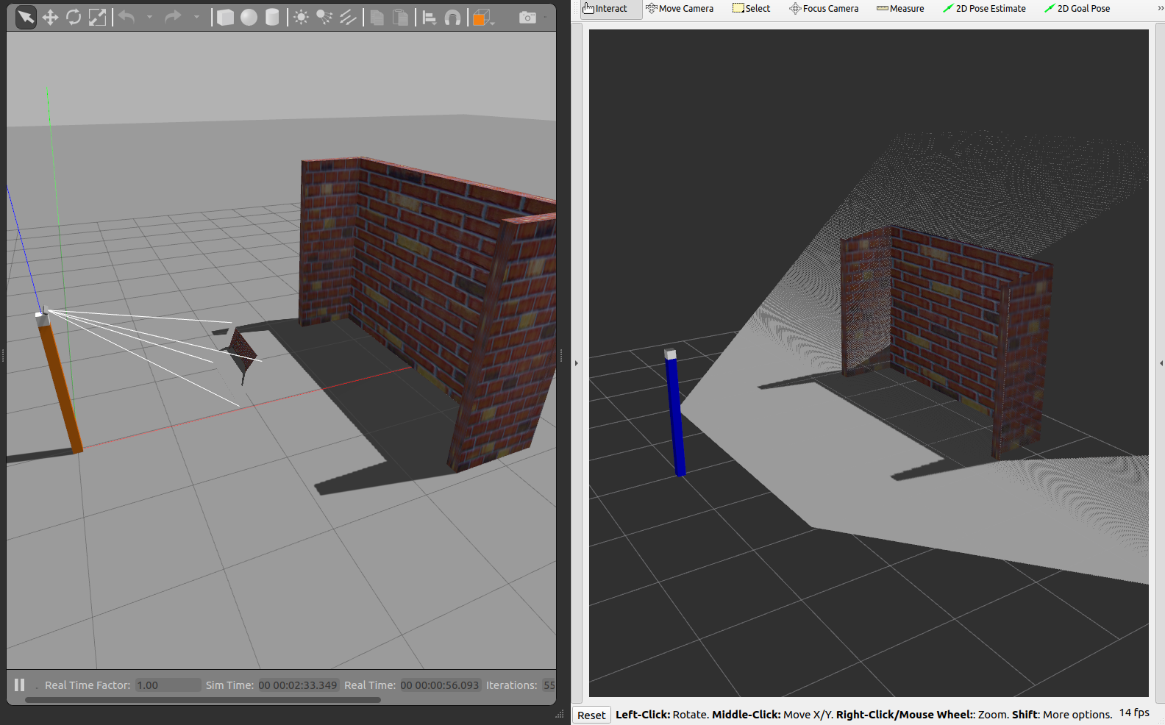Enable the Gazebo snap magnet tool
Screen dimensions: 1165x725
click(453, 17)
